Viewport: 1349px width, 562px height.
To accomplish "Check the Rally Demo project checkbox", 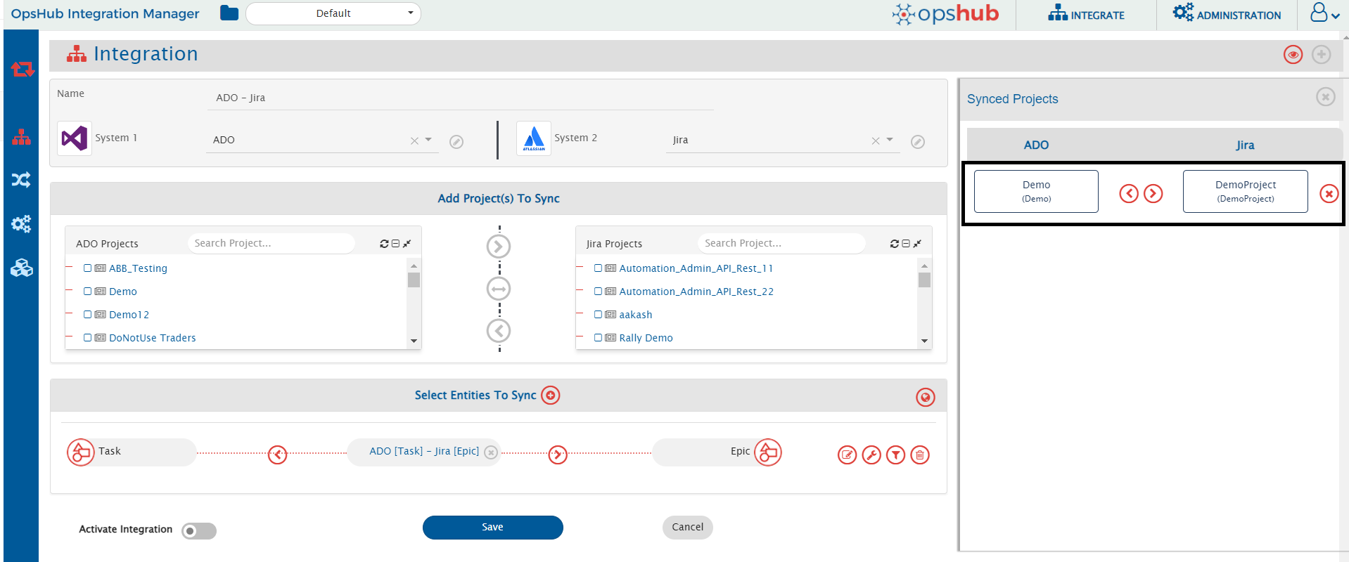I will 598,338.
